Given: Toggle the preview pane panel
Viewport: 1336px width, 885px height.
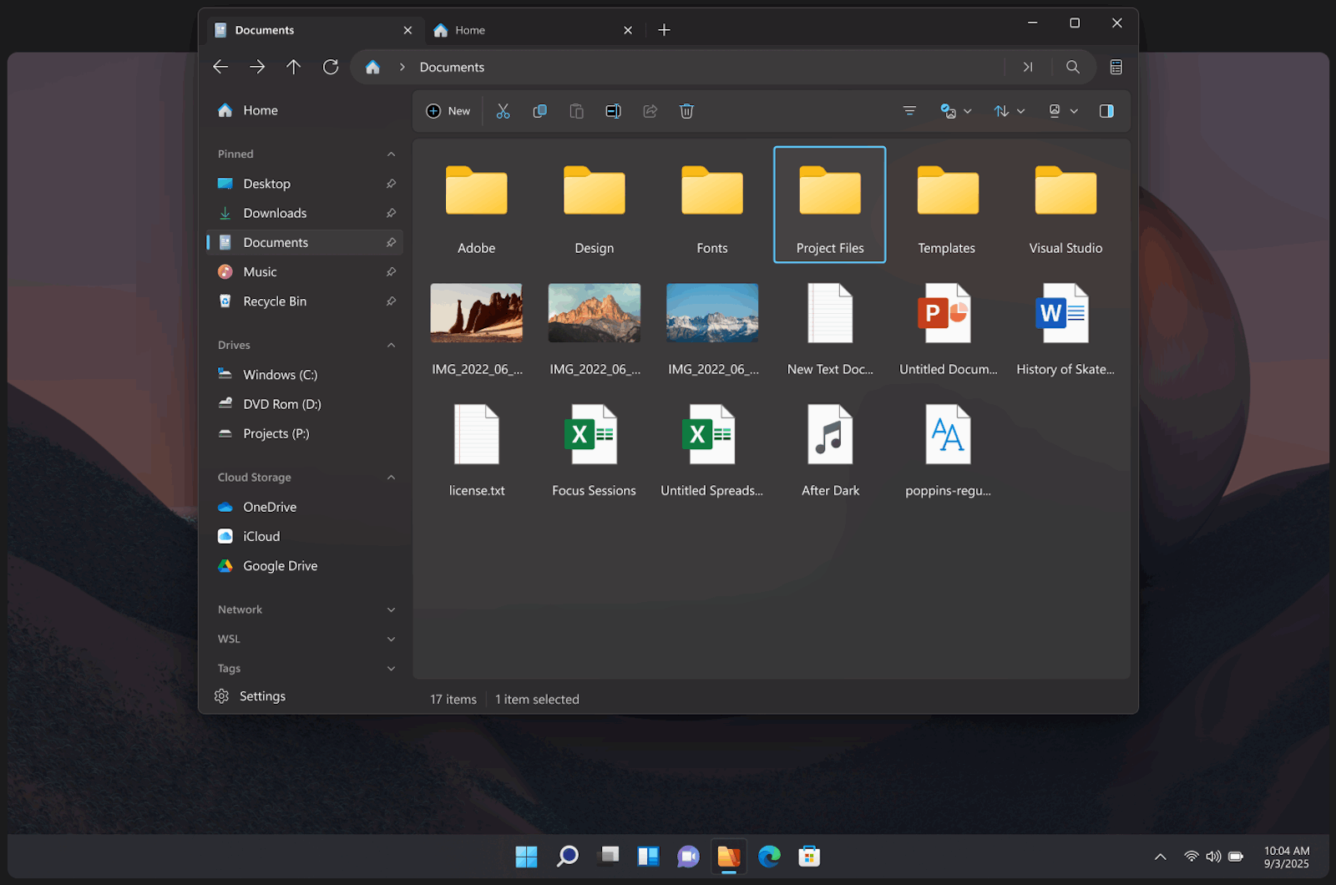Looking at the screenshot, I should tap(1106, 111).
